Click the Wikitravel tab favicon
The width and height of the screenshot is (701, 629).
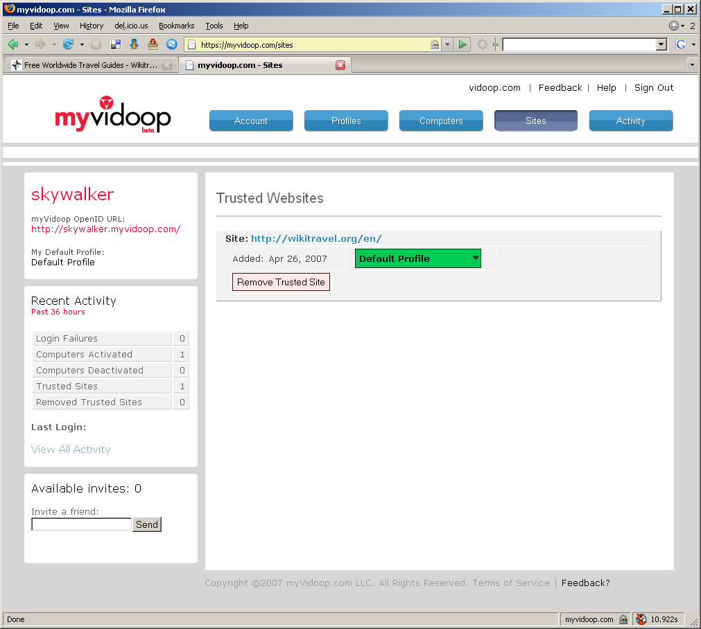[17, 65]
